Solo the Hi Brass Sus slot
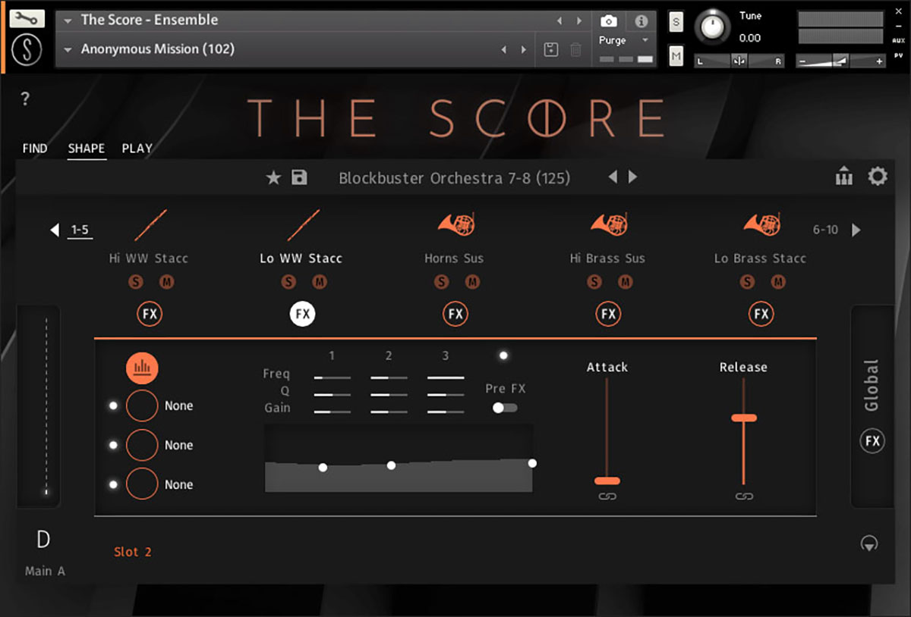 (x=594, y=282)
